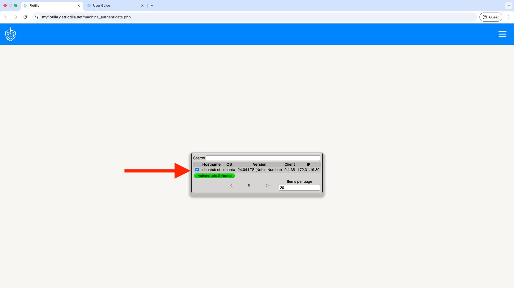Reload the current page
This screenshot has height=288, width=514.
pos(25,17)
